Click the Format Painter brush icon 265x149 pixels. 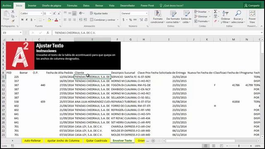click(13, 21)
